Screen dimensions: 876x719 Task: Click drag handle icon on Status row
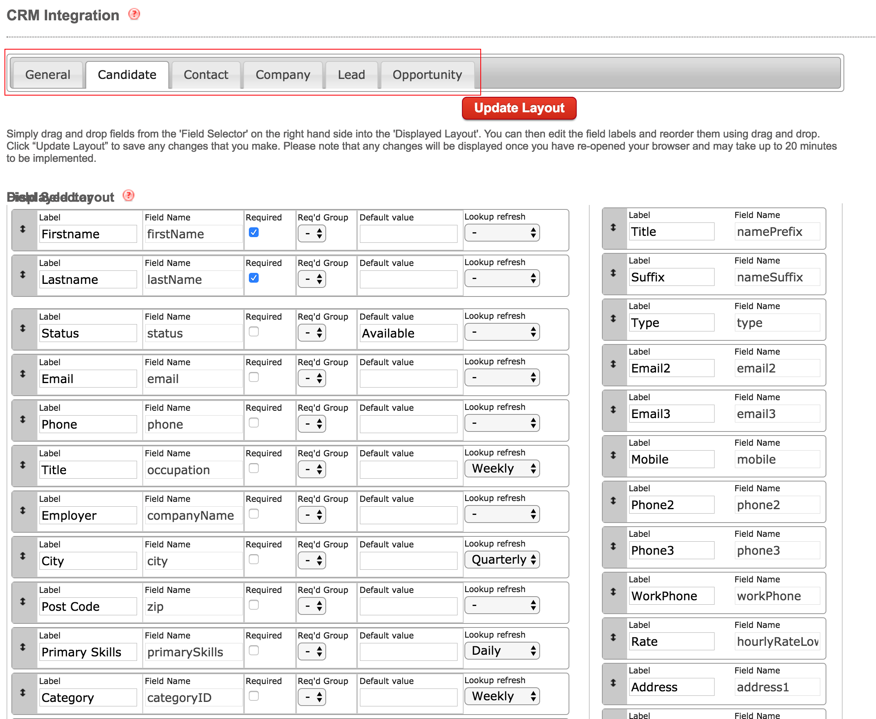23,328
